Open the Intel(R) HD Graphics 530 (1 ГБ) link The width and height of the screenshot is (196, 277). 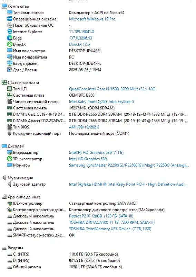pyautogui.click(x=96, y=152)
